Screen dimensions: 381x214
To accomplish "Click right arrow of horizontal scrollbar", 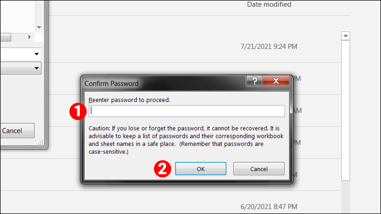I will [30, 37].
